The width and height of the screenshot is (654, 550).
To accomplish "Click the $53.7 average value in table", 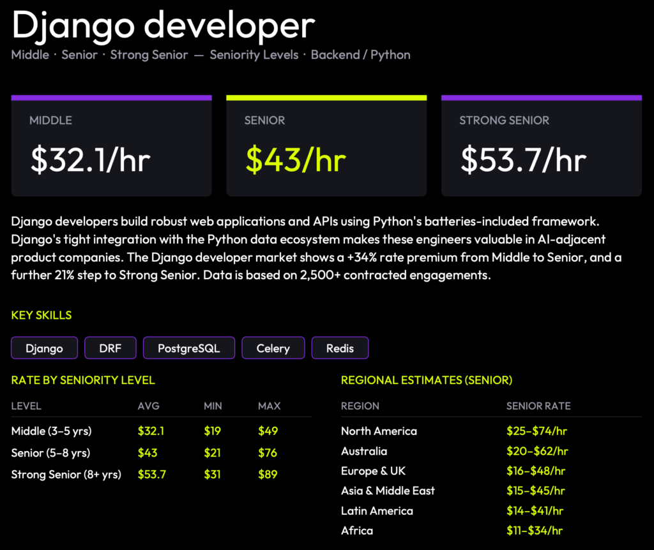I will pos(152,475).
